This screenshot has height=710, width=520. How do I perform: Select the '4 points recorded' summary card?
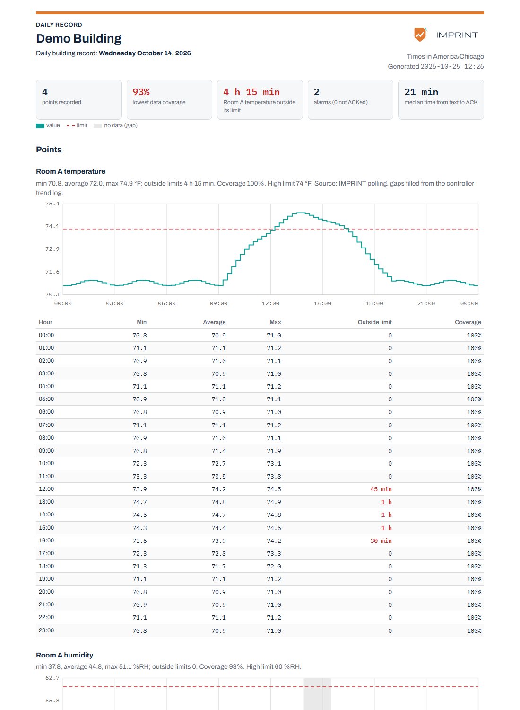pyautogui.click(x=79, y=99)
